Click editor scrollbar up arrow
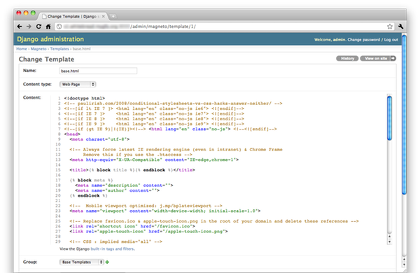This screenshot has height=273, width=420. (x=389, y=237)
